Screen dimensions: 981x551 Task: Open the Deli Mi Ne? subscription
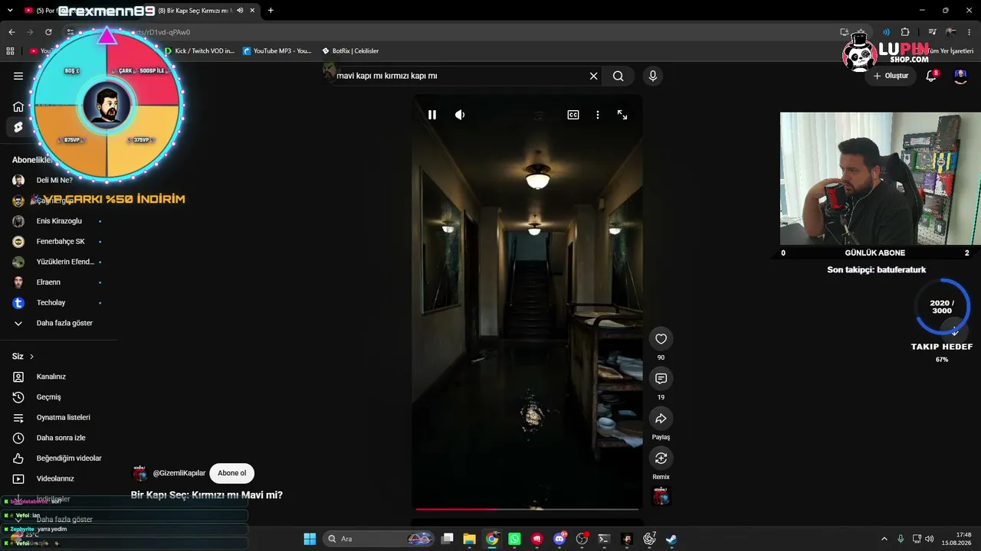pyautogui.click(x=55, y=181)
